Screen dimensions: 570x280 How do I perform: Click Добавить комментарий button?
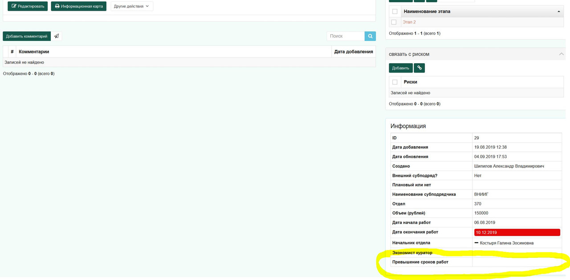tap(27, 37)
